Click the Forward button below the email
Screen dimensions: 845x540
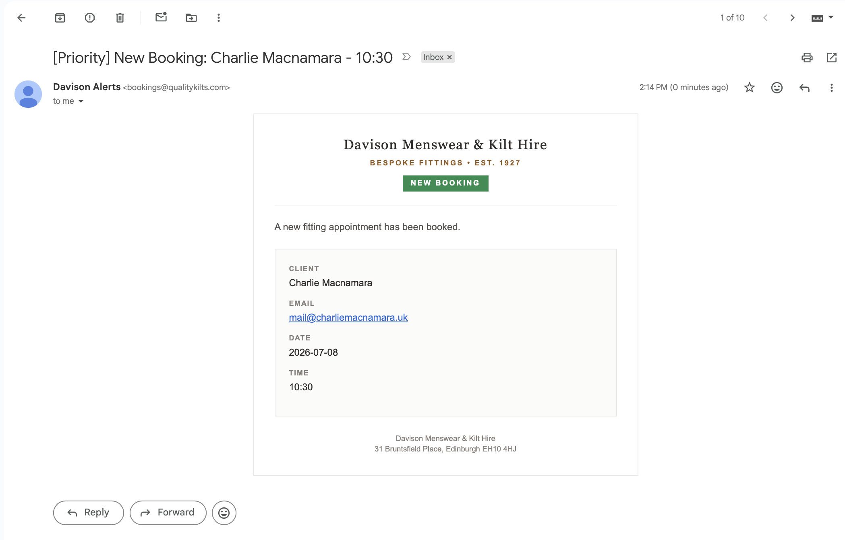(x=168, y=513)
